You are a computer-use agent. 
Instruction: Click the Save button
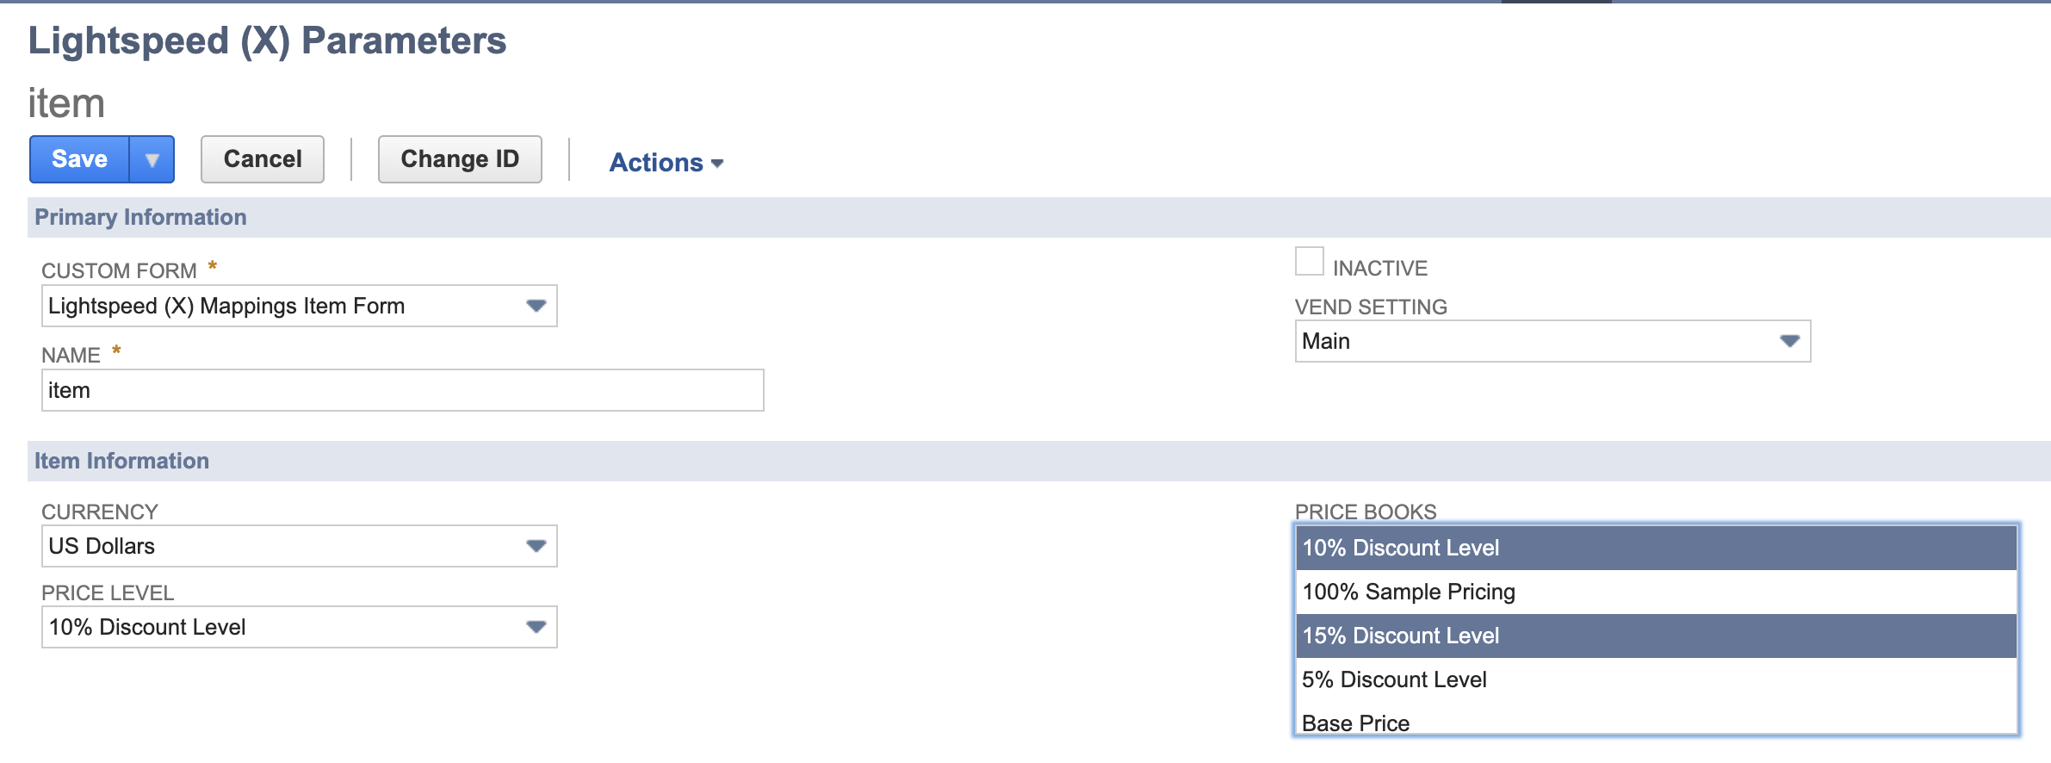coord(79,158)
